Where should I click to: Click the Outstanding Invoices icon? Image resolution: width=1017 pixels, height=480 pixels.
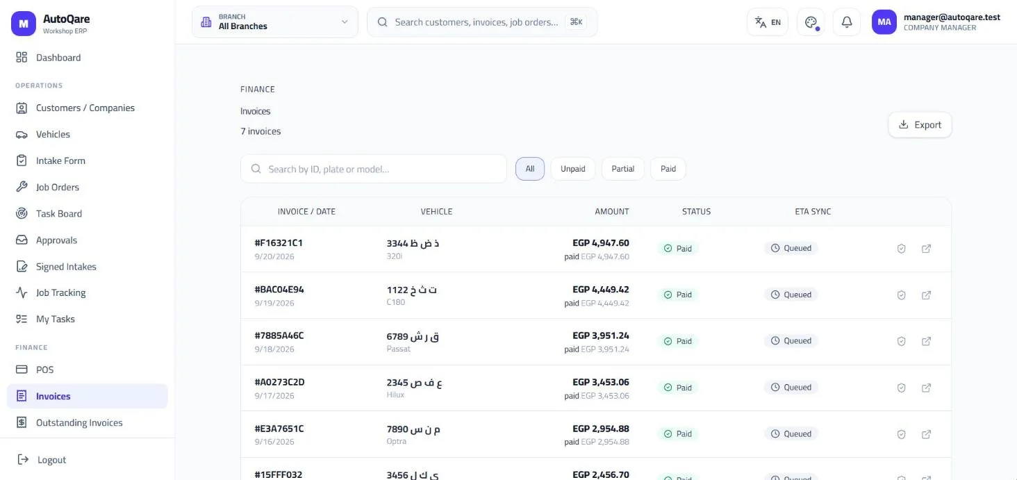pos(22,422)
